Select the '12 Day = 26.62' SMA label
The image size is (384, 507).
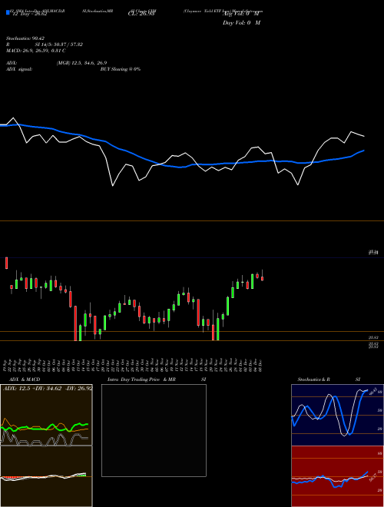tap(30, 14)
